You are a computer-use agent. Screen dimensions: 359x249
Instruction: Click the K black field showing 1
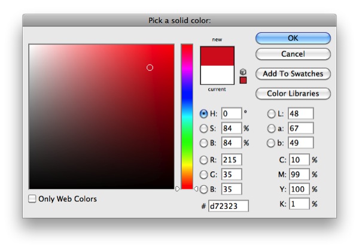[300, 204]
